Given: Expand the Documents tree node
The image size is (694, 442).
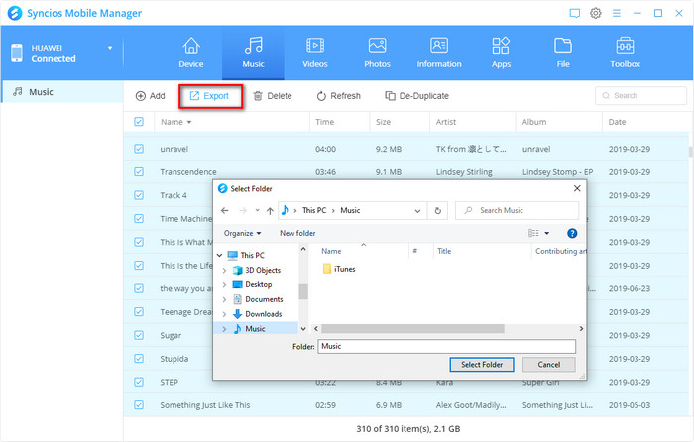Looking at the screenshot, I should pos(224,299).
